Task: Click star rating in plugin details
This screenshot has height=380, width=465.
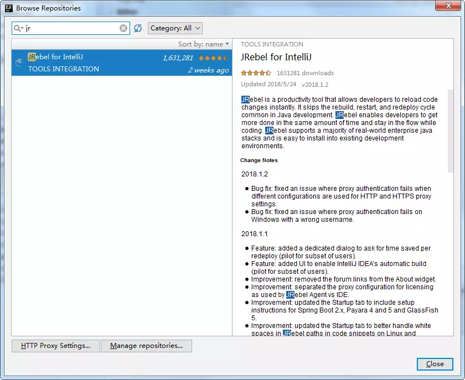Action: 256,73
